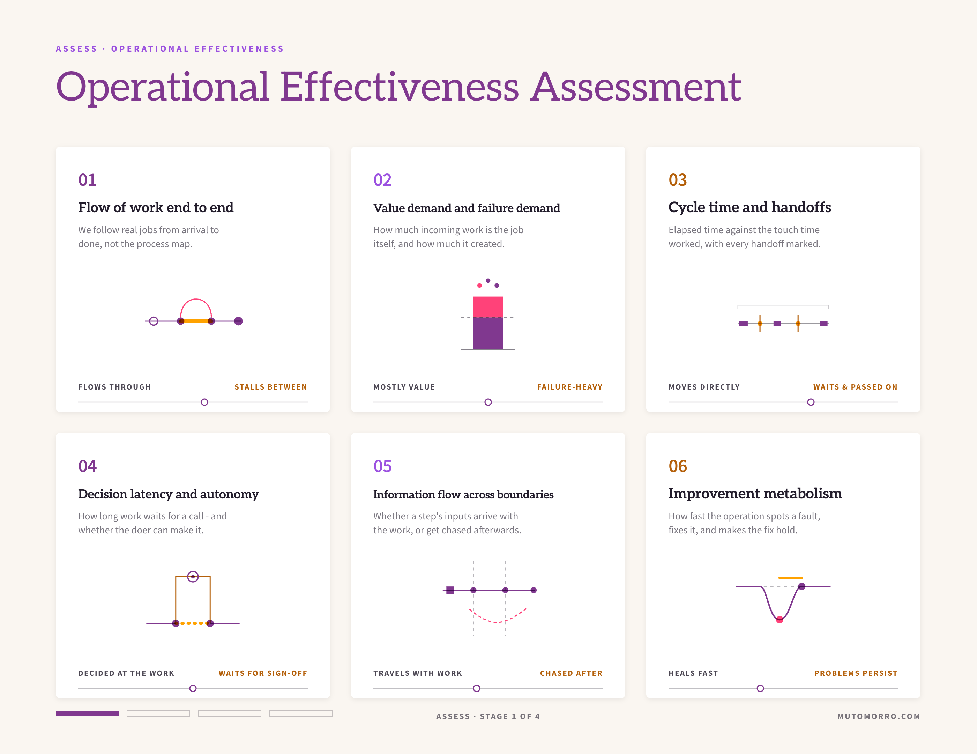The height and width of the screenshot is (754, 977).
Task: Click the Heals Fast to Problems Persist slider handle
Action: (x=760, y=688)
